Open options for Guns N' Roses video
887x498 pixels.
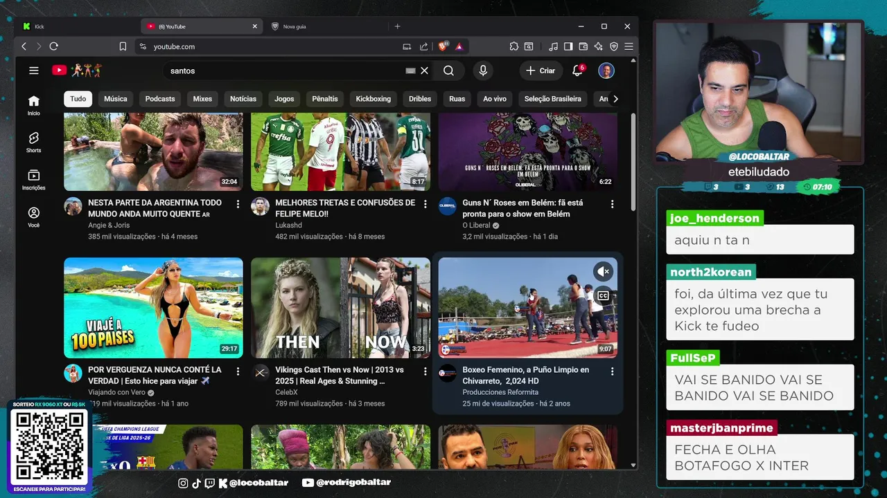(612, 204)
